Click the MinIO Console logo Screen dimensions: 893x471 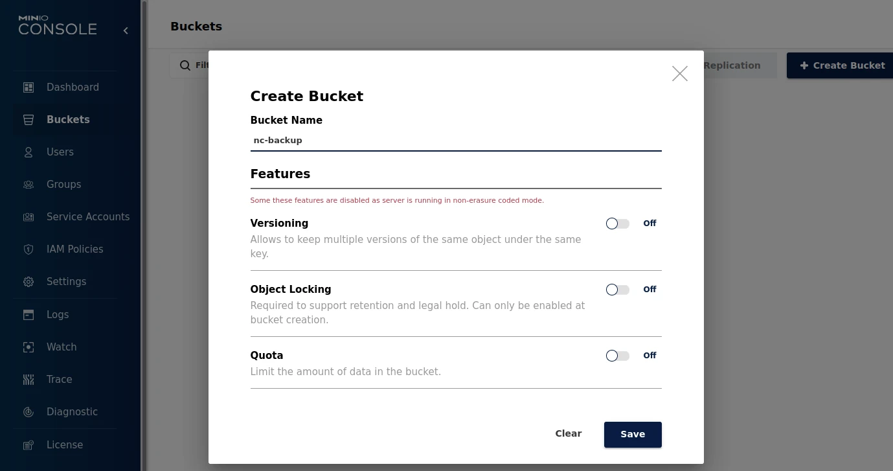pos(58,25)
